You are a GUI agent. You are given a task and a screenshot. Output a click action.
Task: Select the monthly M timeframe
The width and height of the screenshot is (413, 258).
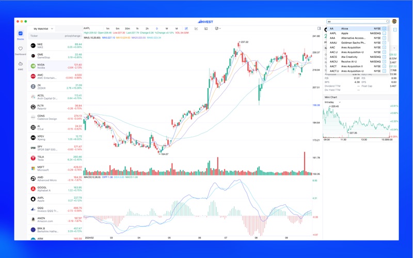click(x=177, y=28)
